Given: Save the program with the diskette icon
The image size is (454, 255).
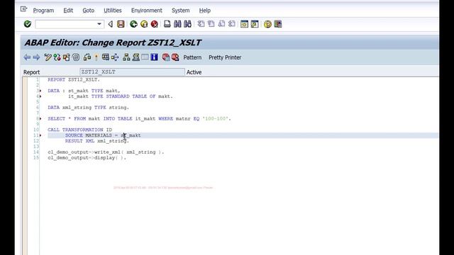Looking at the screenshot, I should (121, 24).
